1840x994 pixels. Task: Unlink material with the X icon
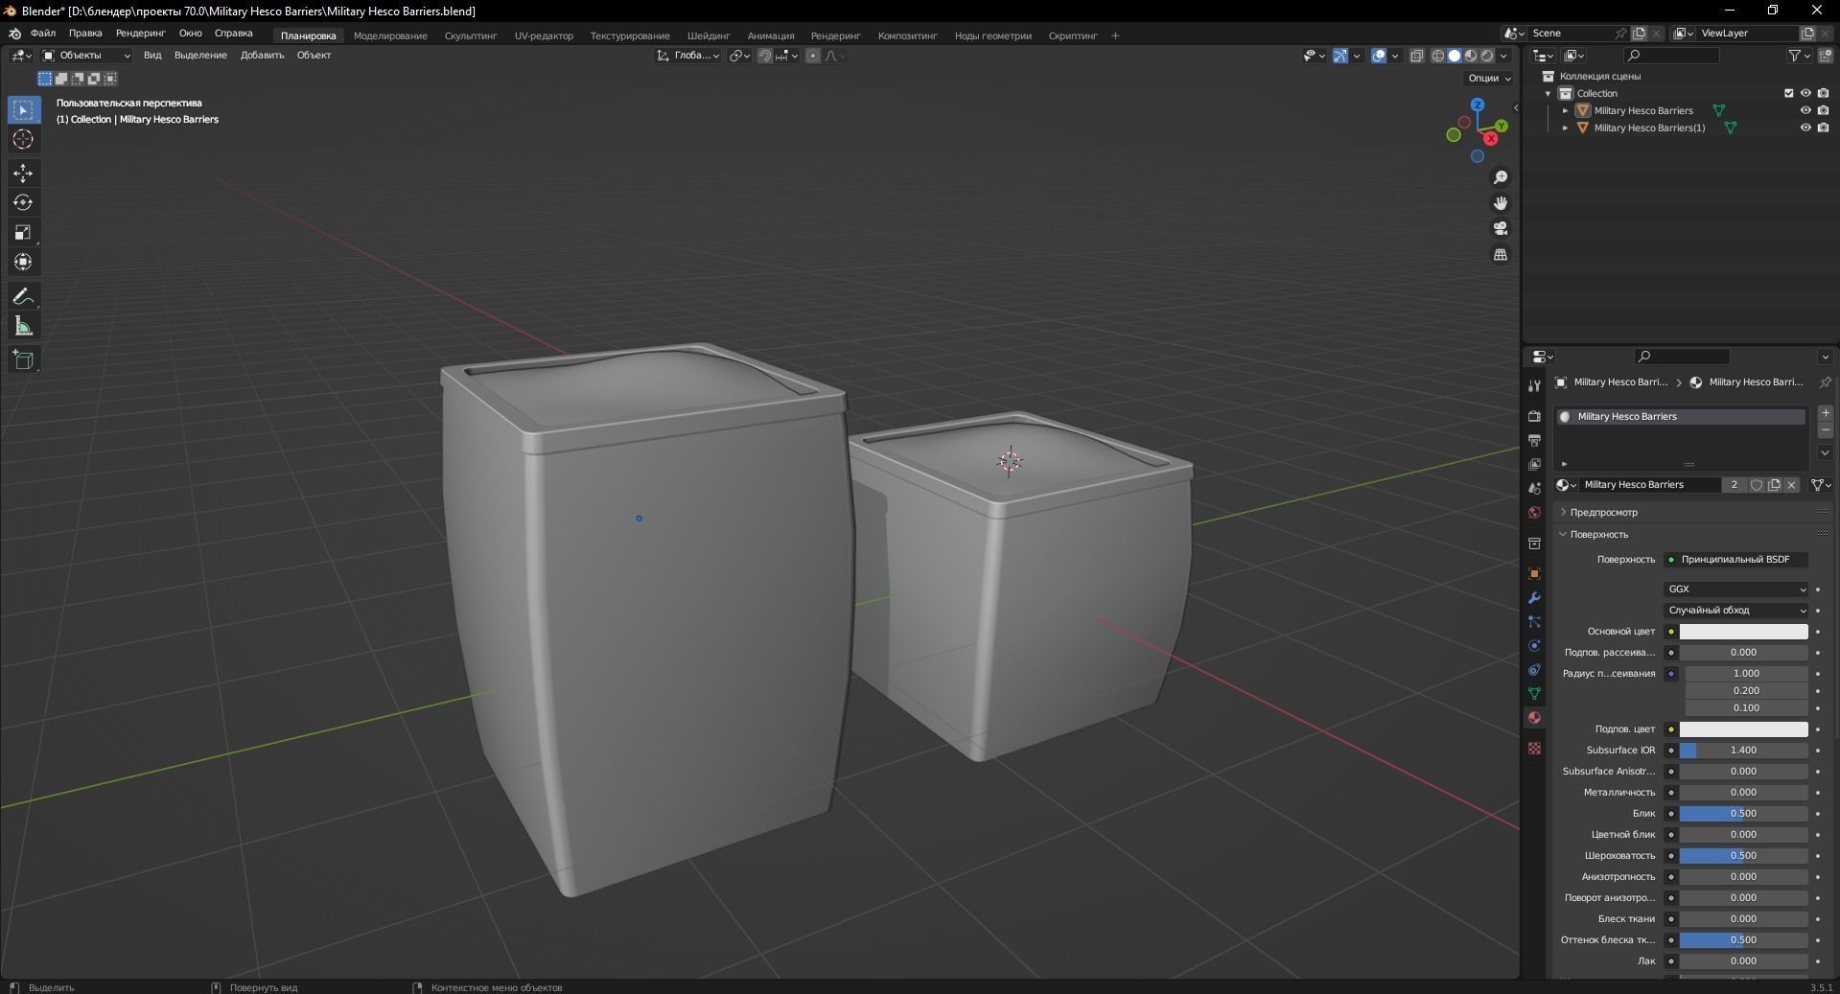pyautogui.click(x=1791, y=485)
